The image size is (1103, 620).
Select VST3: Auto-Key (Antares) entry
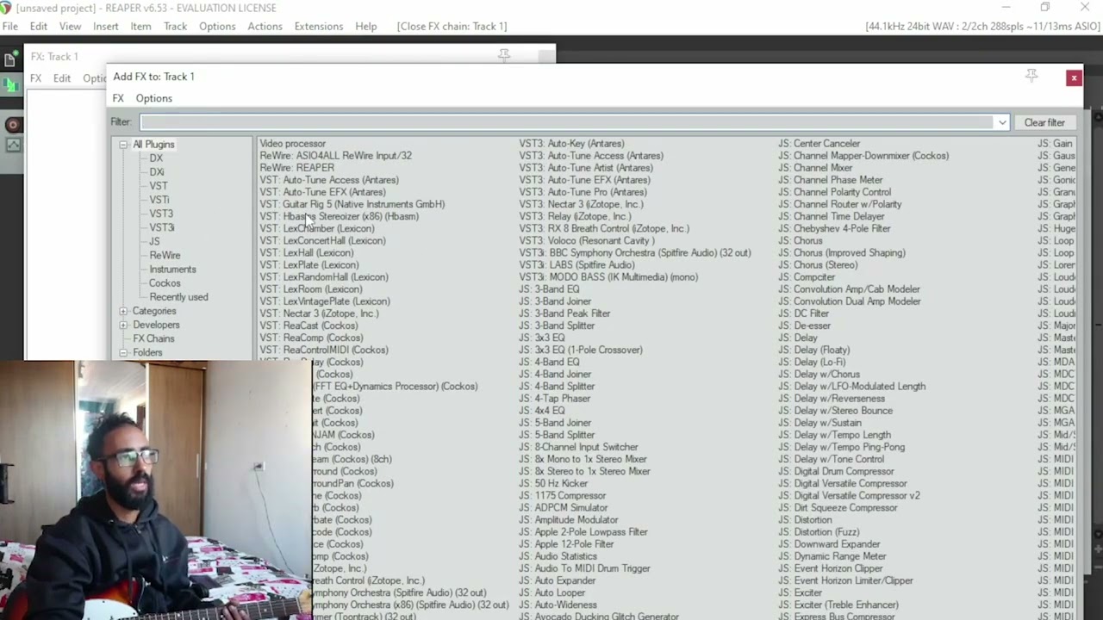[571, 144]
